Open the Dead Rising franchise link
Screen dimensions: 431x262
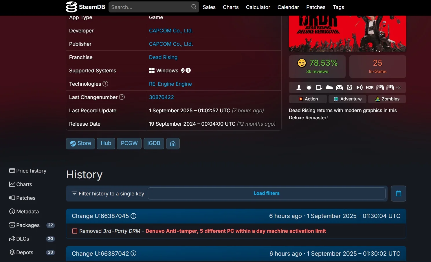163,57
